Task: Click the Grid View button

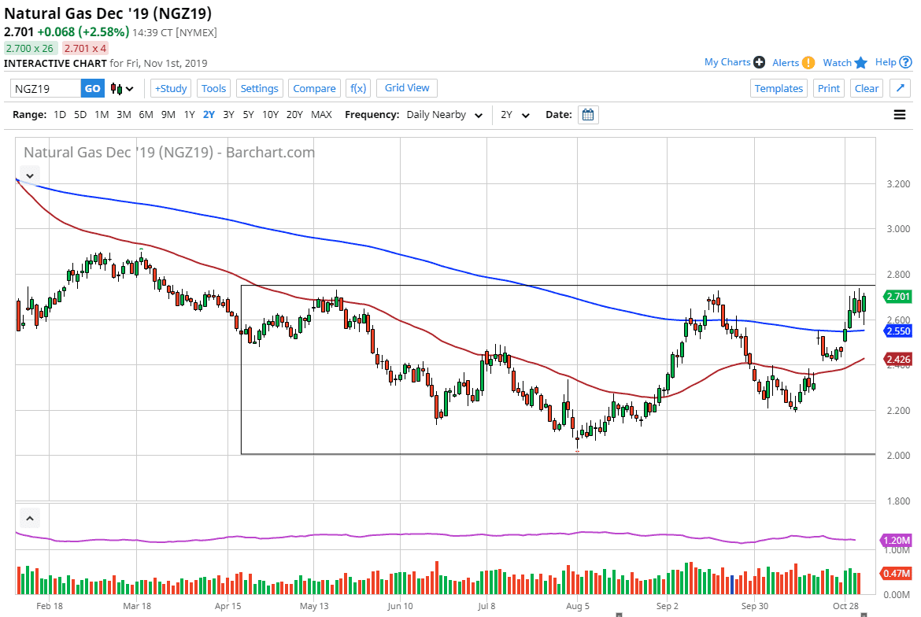Action: pyautogui.click(x=407, y=88)
